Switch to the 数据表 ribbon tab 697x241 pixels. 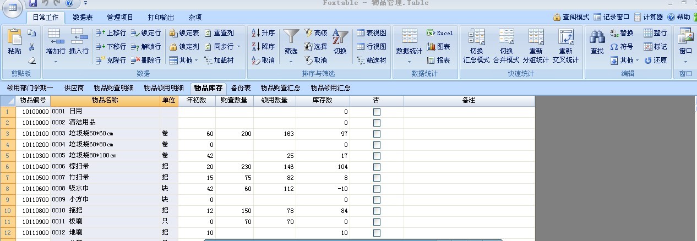click(x=83, y=17)
